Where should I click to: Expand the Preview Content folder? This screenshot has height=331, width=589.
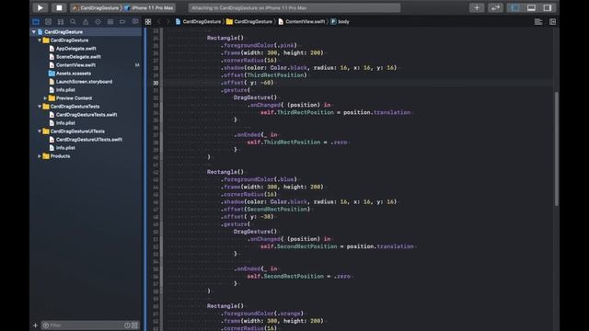[45, 98]
